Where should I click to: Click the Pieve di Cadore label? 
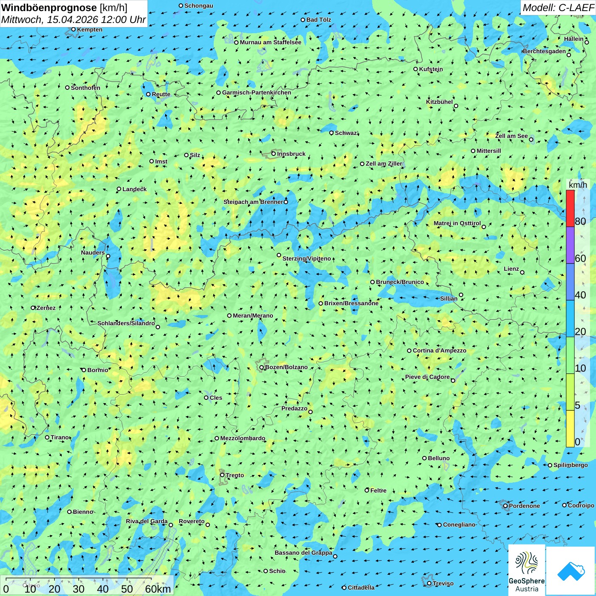(427, 377)
